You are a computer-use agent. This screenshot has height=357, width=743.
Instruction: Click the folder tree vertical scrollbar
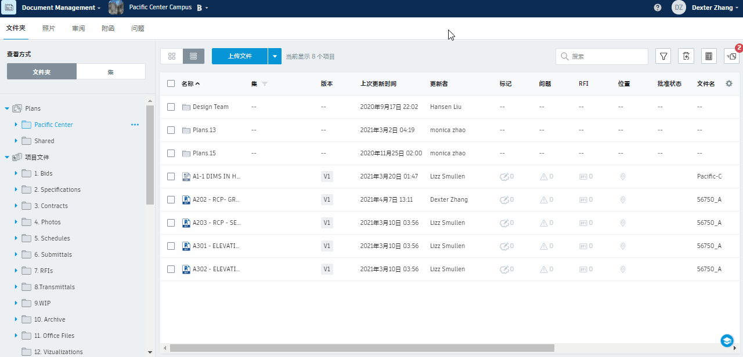150,155
